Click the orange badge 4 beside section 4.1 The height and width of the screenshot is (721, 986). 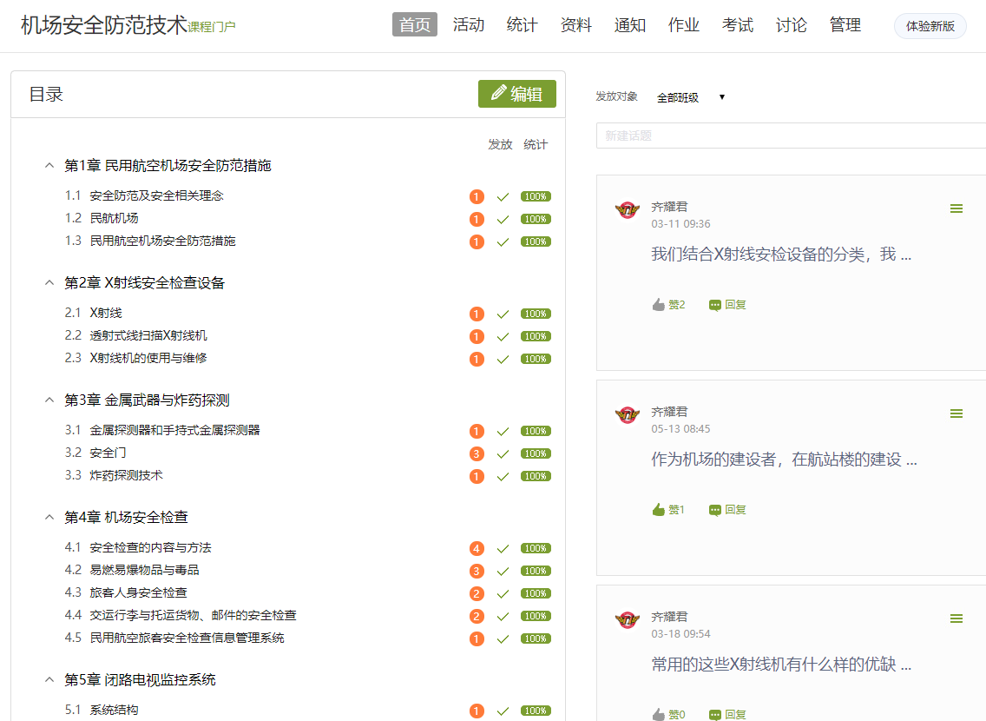[x=476, y=548]
